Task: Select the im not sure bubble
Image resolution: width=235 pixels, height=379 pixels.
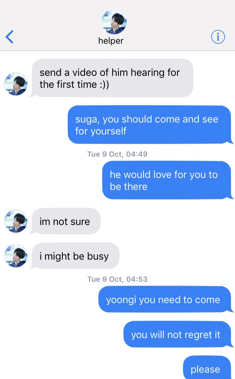Action: pyautogui.click(x=65, y=221)
